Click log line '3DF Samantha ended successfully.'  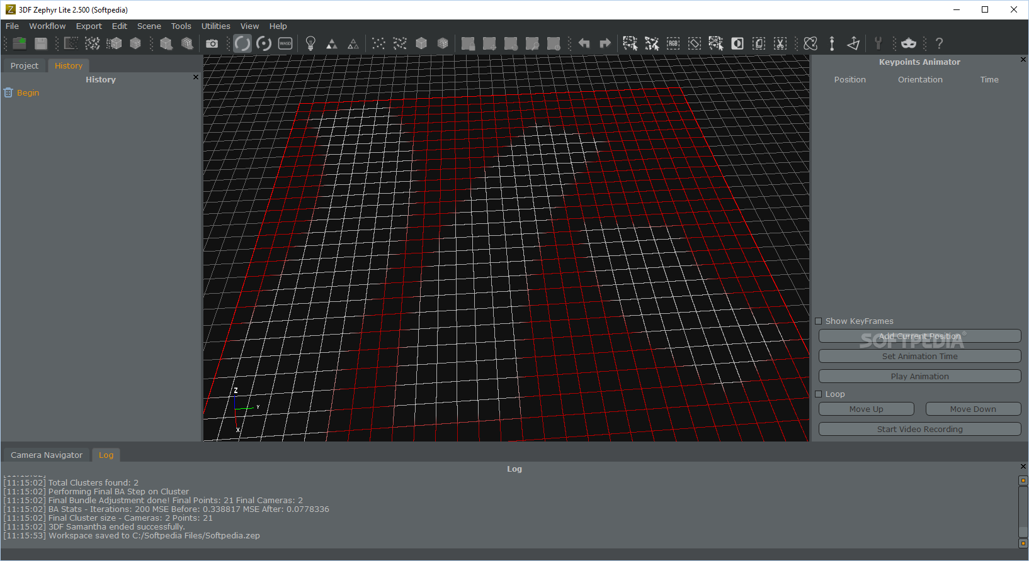tap(94, 527)
